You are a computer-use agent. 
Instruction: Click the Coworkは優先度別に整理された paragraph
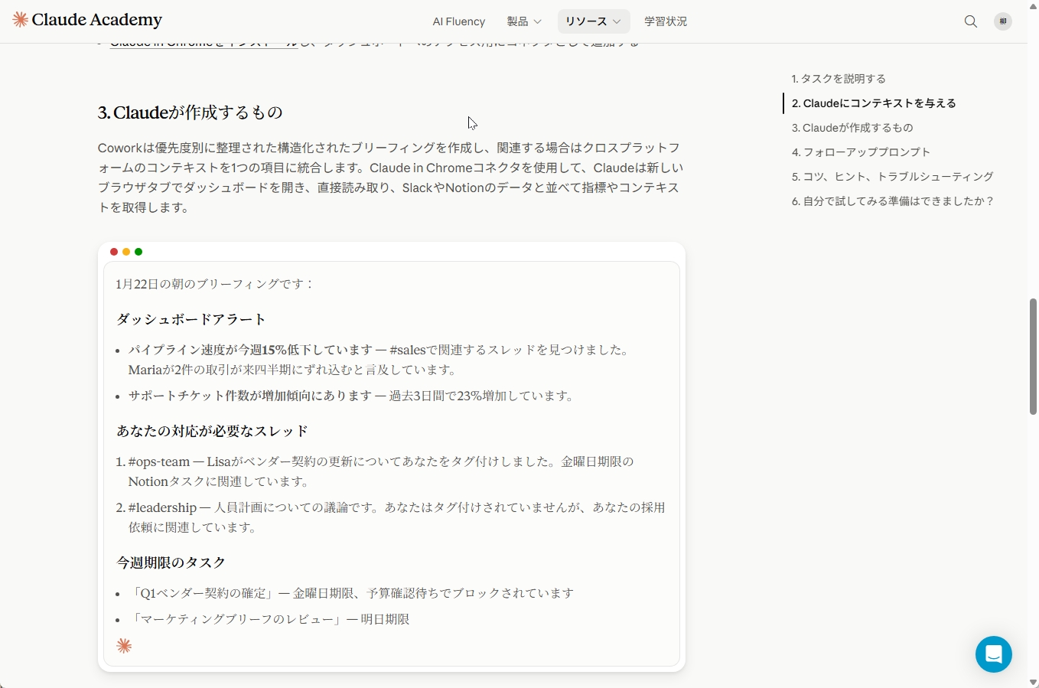(x=391, y=178)
